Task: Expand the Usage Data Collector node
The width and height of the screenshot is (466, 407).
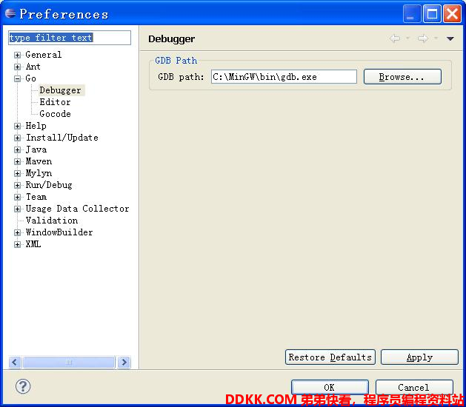Action: coord(18,209)
